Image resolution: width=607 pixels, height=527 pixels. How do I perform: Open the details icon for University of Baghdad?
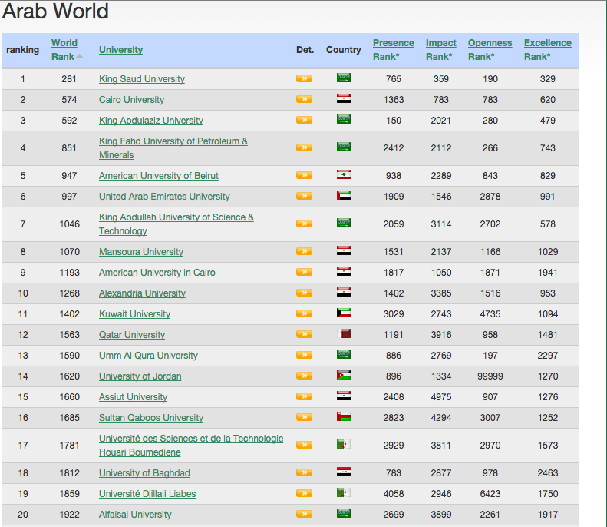pos(304,472)
